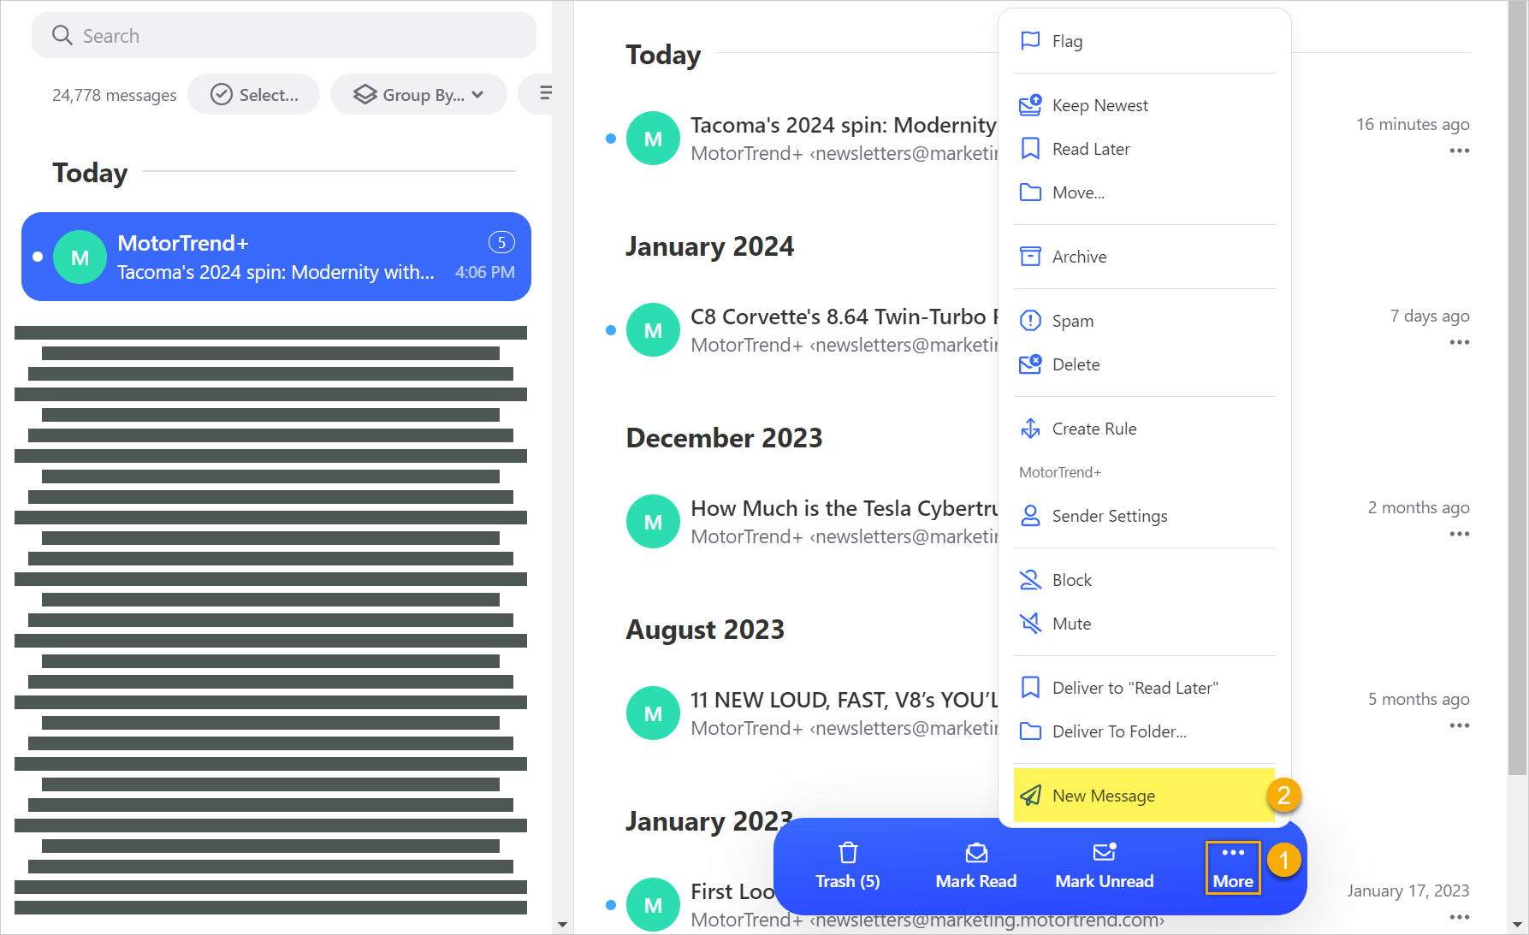
Task: Click the M avatar in selected conversation
Action: pyautogui.click(x=80, y=257)
